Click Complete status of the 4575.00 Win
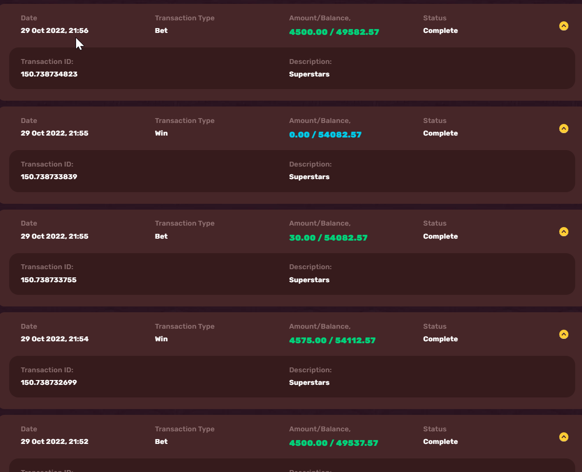The height and width of the screenshot is (472, 582). tap(440, 339)
